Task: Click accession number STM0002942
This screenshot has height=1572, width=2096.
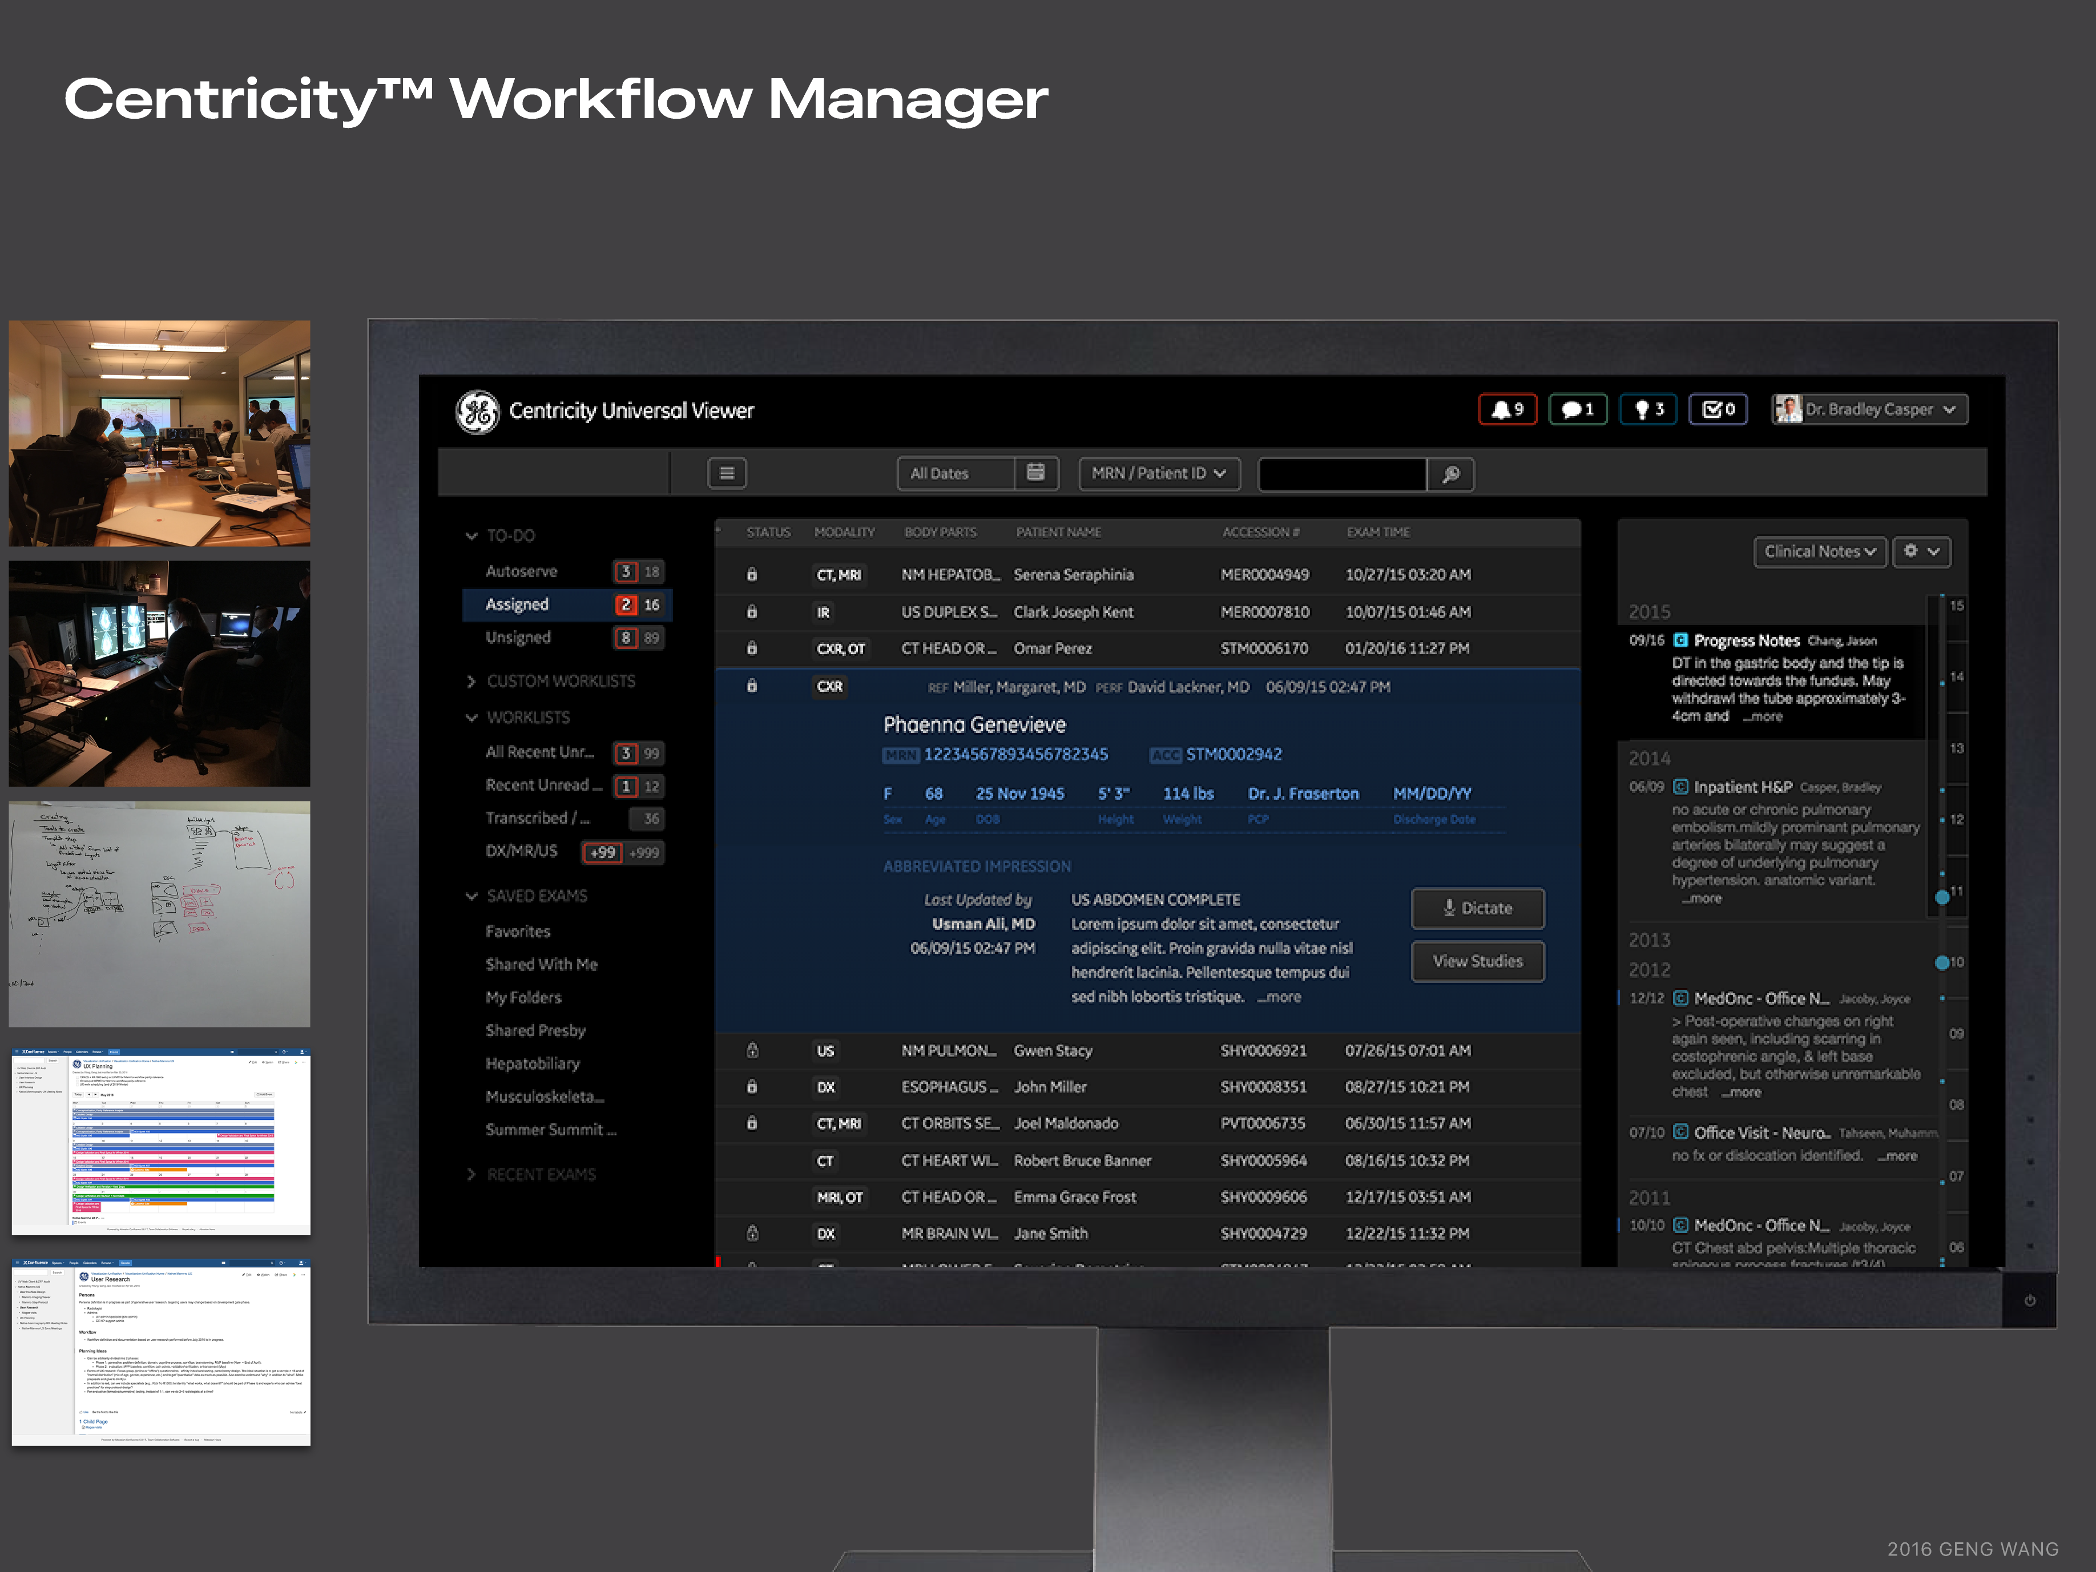Action: 1234,754
